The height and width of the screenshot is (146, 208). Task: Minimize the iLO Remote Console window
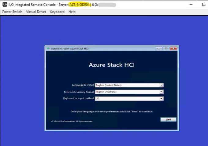tap(191, 5)
